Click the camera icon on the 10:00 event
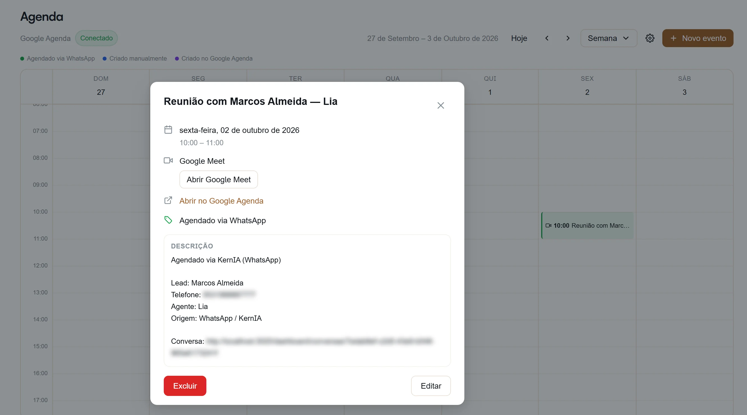The height and width of the screenshot is (415, 747). 548,225
